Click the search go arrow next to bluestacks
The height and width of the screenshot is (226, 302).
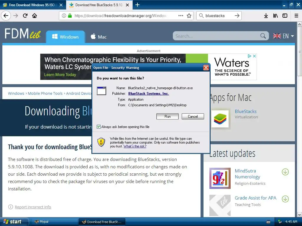click(237, 16)
